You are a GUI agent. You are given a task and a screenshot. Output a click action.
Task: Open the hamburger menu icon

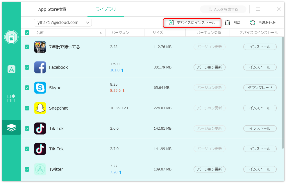(x=258, y=9)
